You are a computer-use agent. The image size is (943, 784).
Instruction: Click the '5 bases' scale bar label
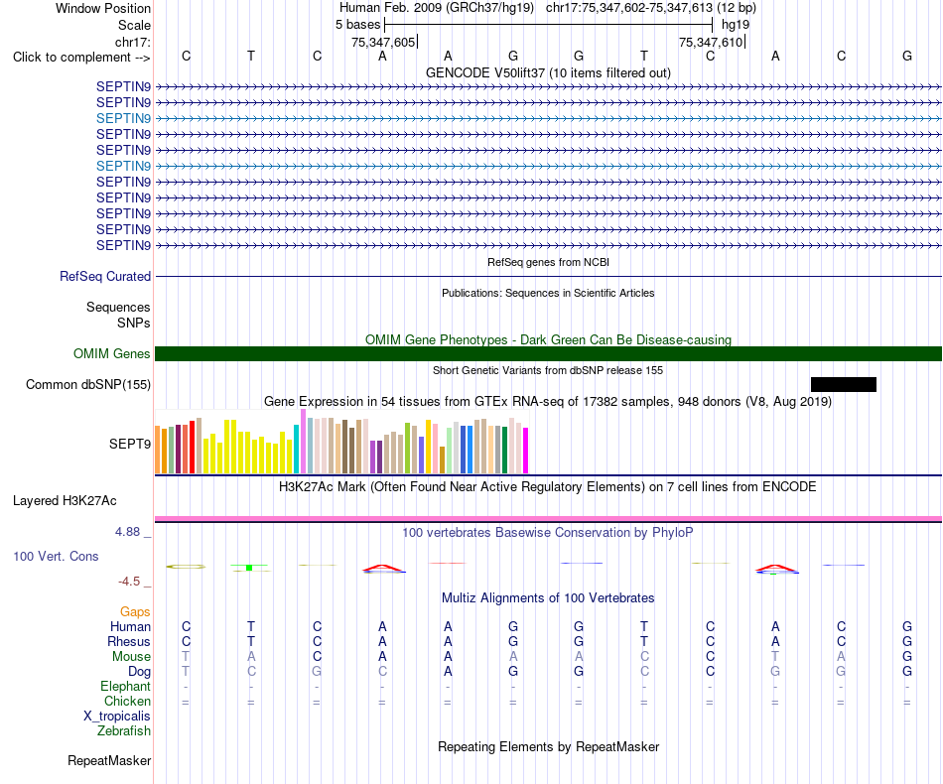(357, 25)
